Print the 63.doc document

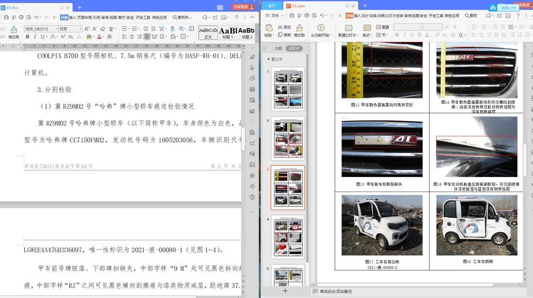pos(21,17)
